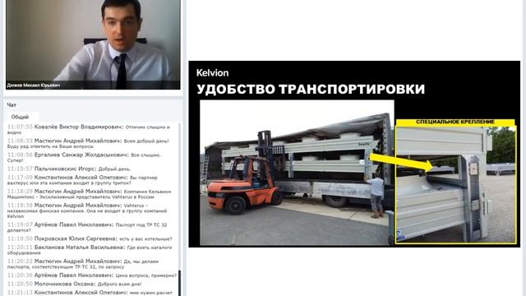
Task: Click Пальчиковскис Игорс's "Добрый день" message
Action: click(x=69, y=169)
